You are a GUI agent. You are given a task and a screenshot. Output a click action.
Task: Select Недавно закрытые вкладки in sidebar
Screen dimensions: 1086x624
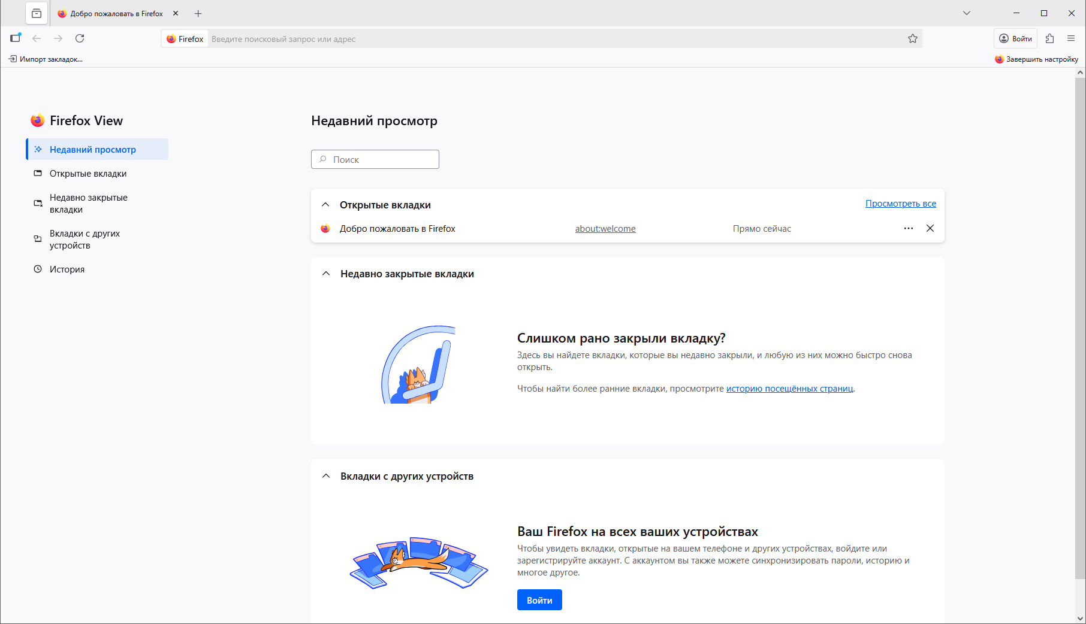[97, 204]
